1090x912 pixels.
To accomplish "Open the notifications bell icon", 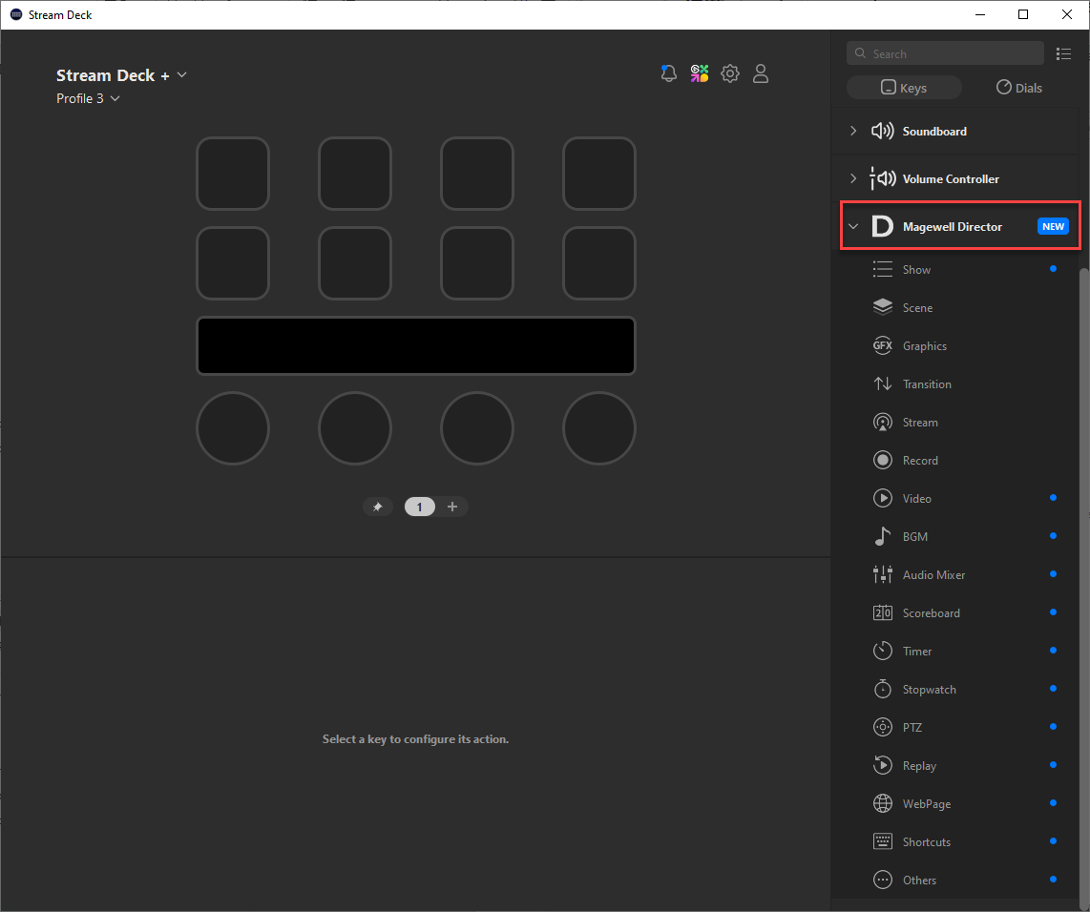I will (x=669, y=73).
